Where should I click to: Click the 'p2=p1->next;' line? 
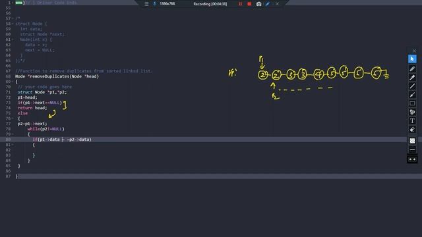click(x=32, y=124)
